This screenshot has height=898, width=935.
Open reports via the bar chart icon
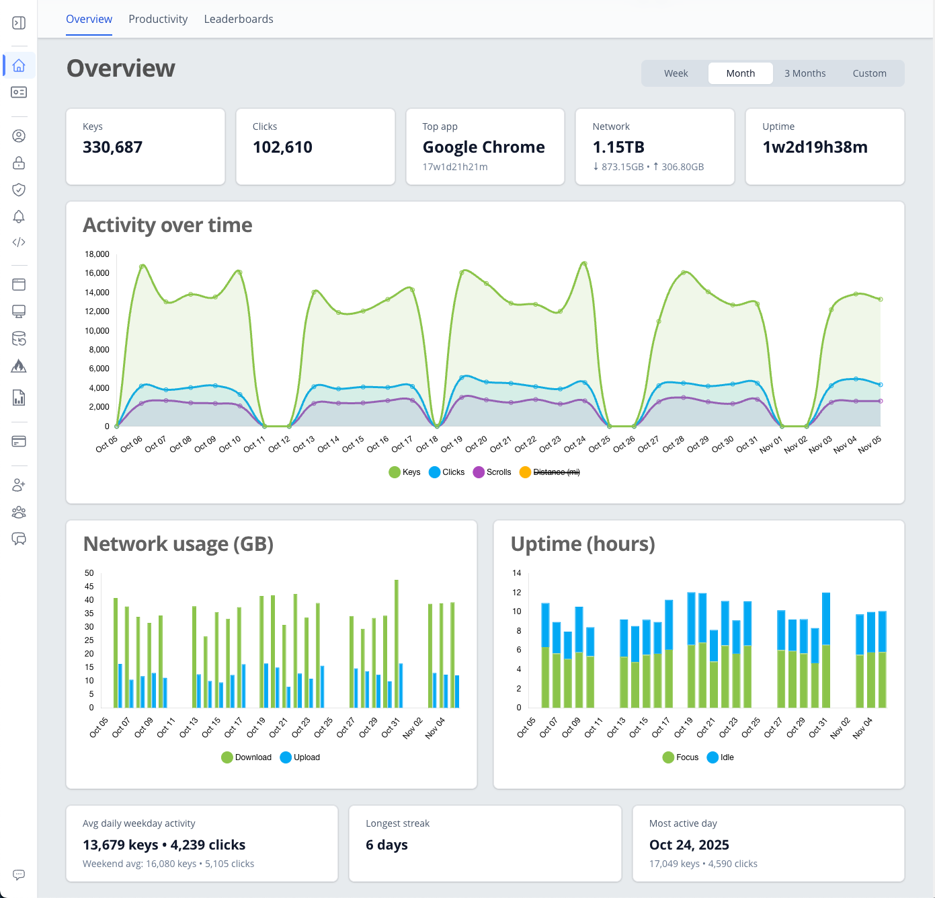(x=19, y=398)
